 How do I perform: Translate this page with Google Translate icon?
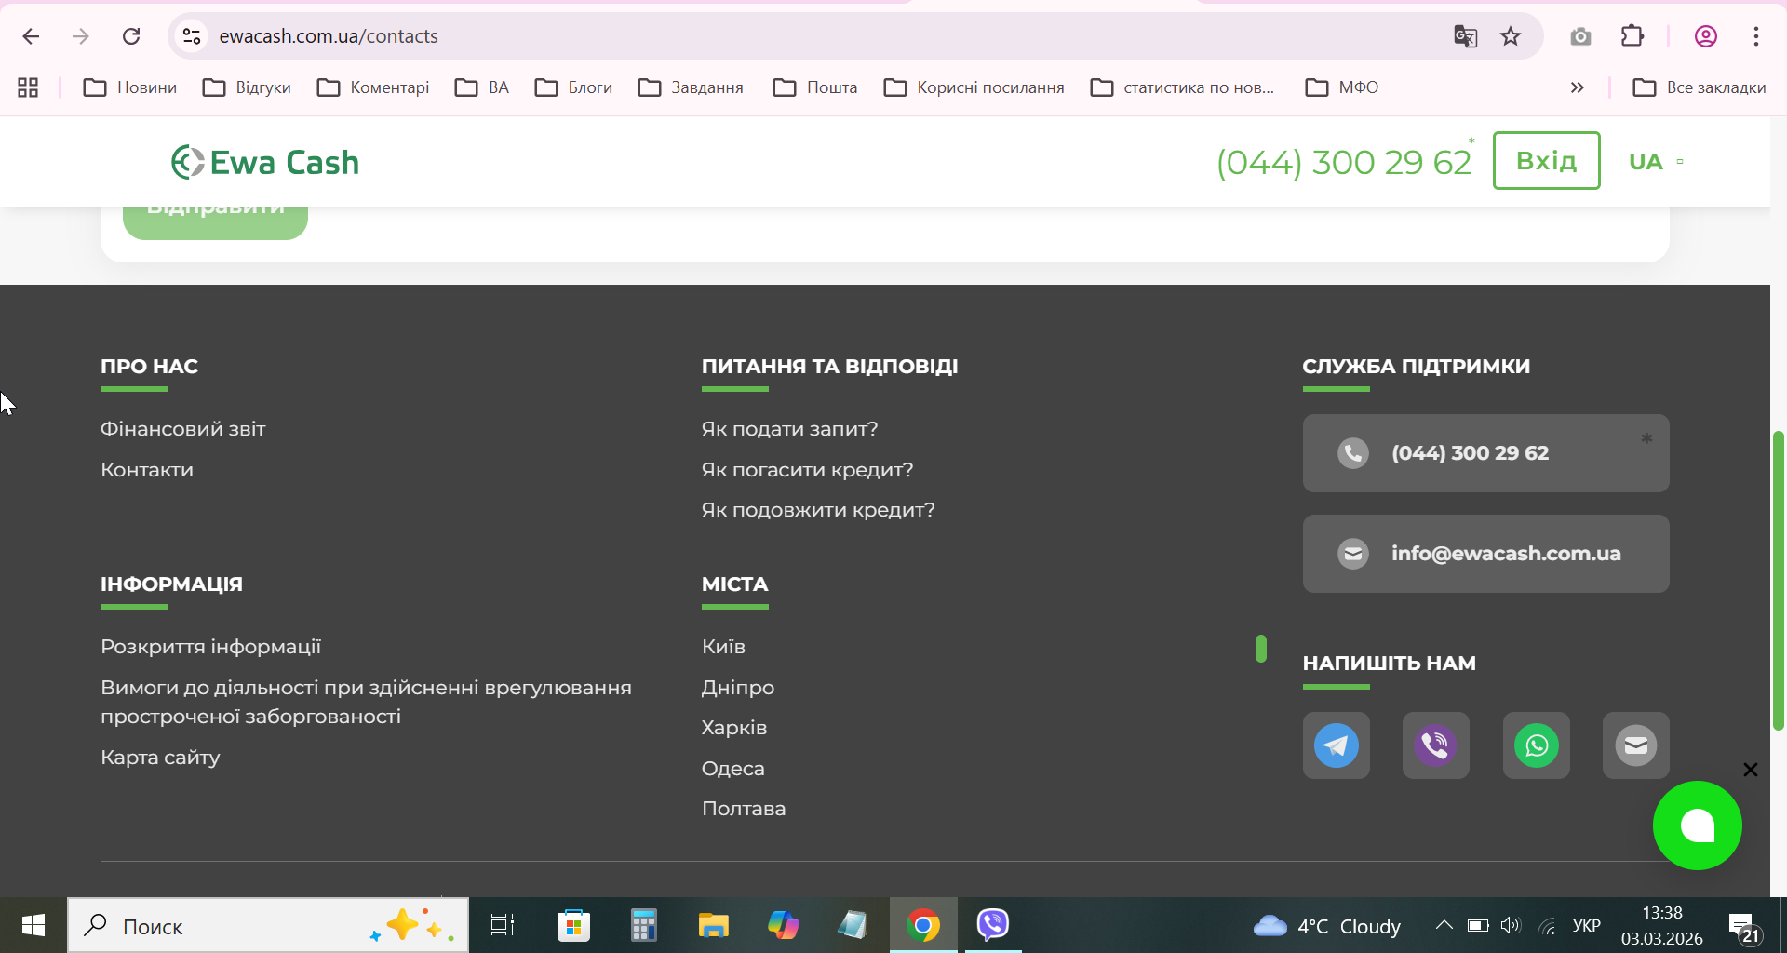coord(1466,36)
